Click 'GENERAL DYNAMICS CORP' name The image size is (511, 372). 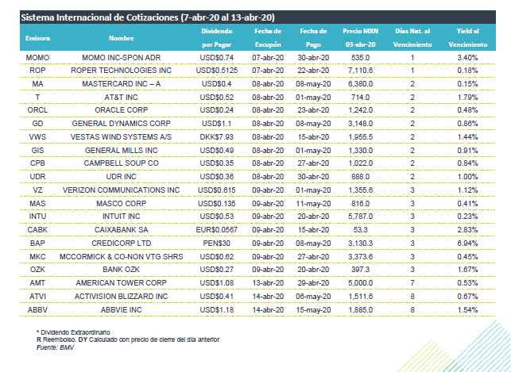(x=122, y=124)
